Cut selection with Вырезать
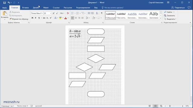The width and height of the screenshot is (193, 108). pyautogui.click(x=14, y=12)
